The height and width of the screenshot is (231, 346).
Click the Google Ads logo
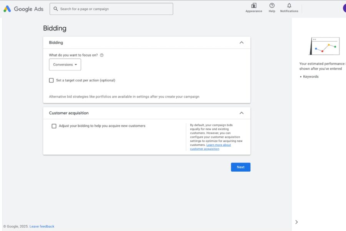[23, 9]
